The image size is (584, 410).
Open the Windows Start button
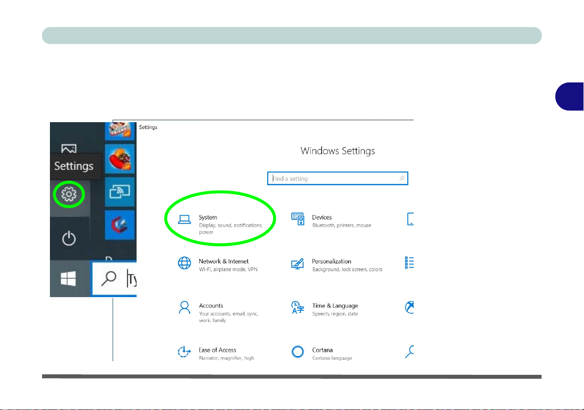pyautogui.click(x=69, y=279)
